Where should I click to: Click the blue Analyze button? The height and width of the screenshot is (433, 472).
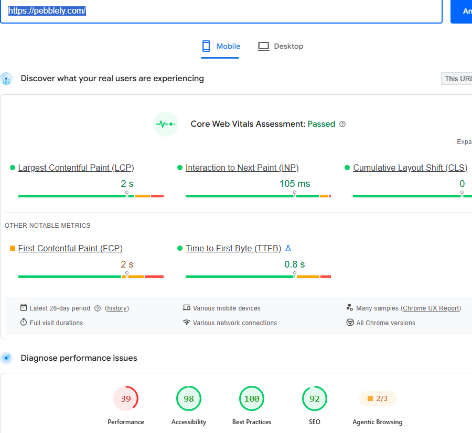(461, 11)
